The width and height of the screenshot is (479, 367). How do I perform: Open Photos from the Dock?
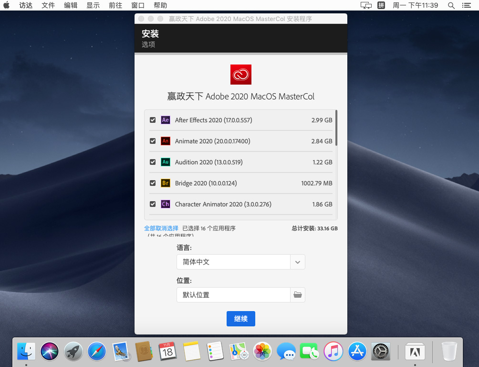coord(262,351)
